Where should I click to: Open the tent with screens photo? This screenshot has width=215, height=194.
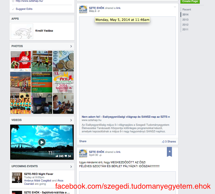point(42,103)
